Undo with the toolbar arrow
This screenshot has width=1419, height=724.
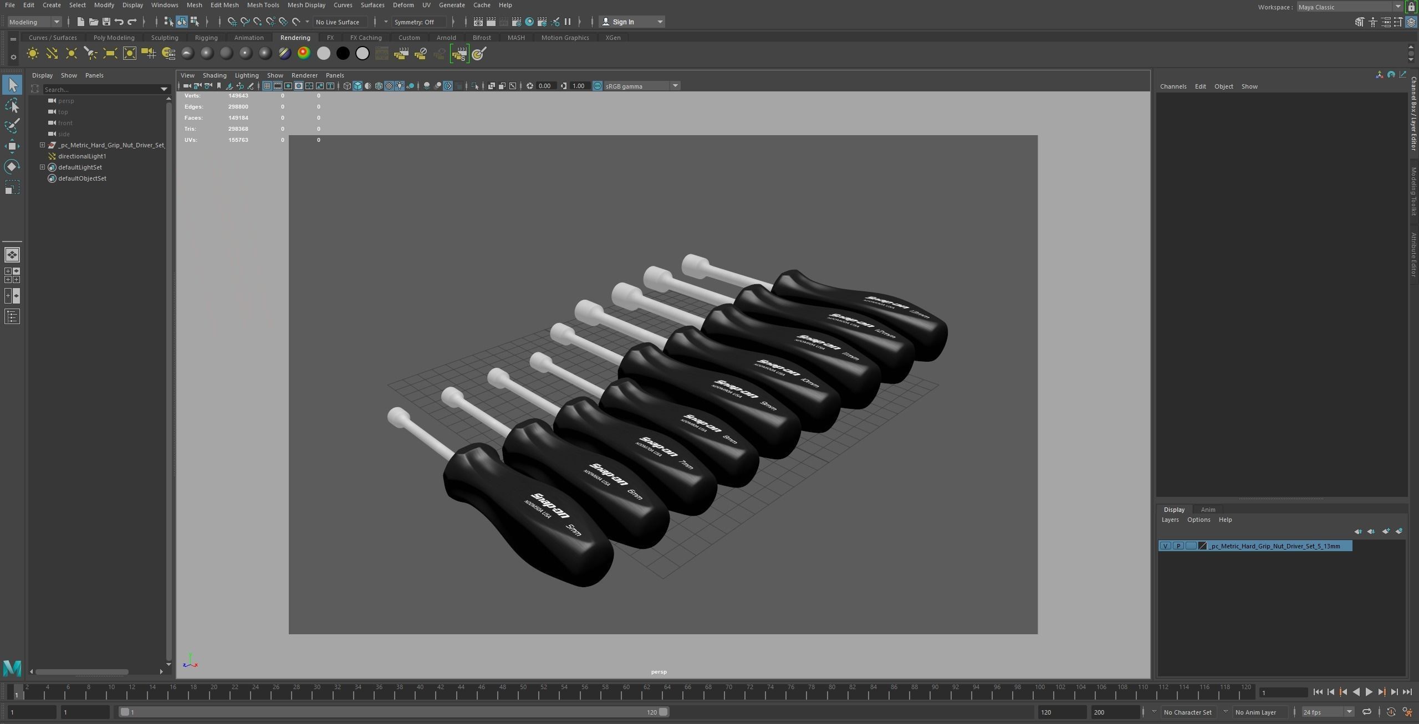click(119, 22)
